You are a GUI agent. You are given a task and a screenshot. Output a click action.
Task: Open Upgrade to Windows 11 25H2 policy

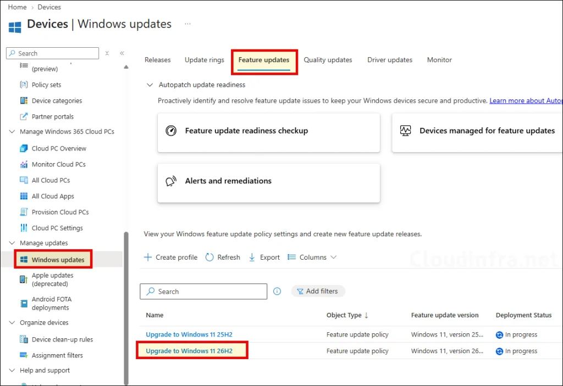click(x=189, y=334)
